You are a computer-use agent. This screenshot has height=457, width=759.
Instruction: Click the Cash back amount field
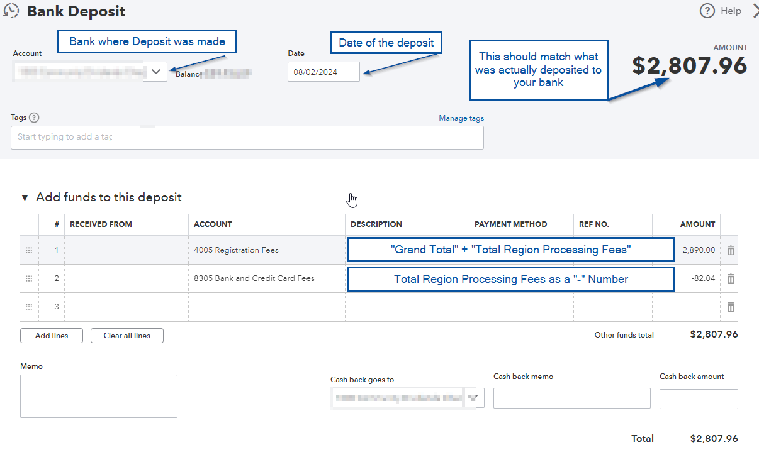pyautogui.click(x=699, y=399)
